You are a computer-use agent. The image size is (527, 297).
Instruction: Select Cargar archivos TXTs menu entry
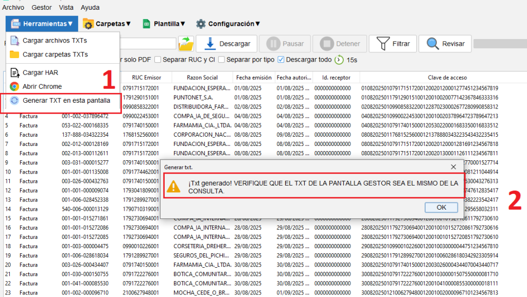[55, 41]
